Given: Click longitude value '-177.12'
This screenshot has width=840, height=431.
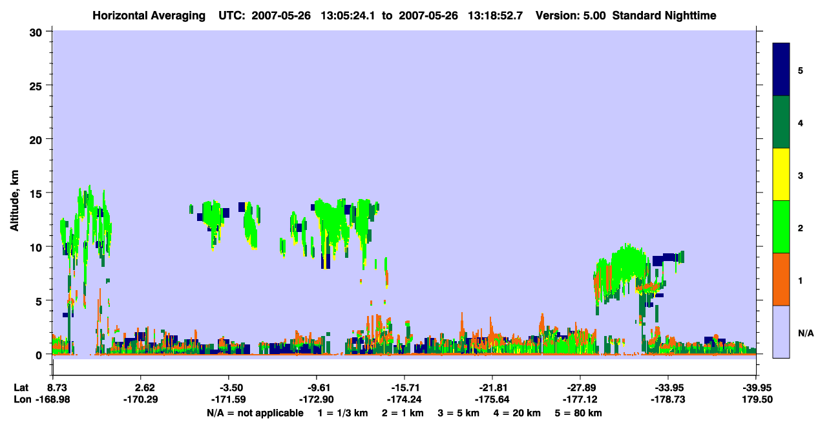Looking at the screenshot, I should (x=580, y=400).
